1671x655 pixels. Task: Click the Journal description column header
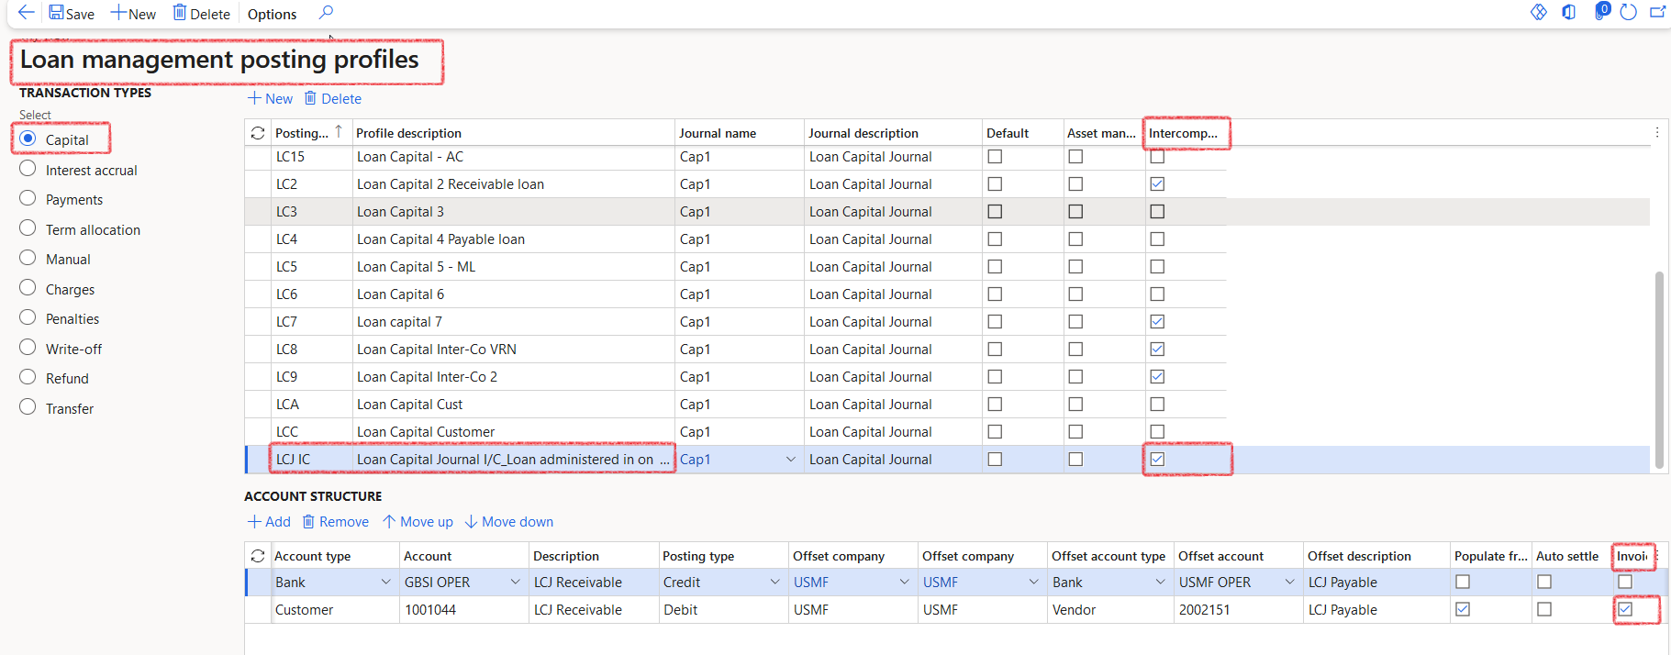893,133
